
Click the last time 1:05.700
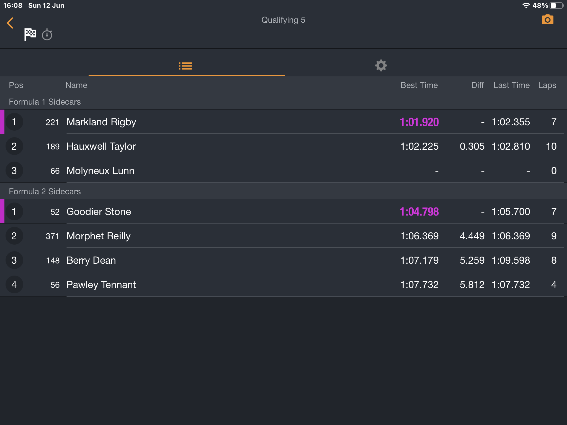pos(511,212)
